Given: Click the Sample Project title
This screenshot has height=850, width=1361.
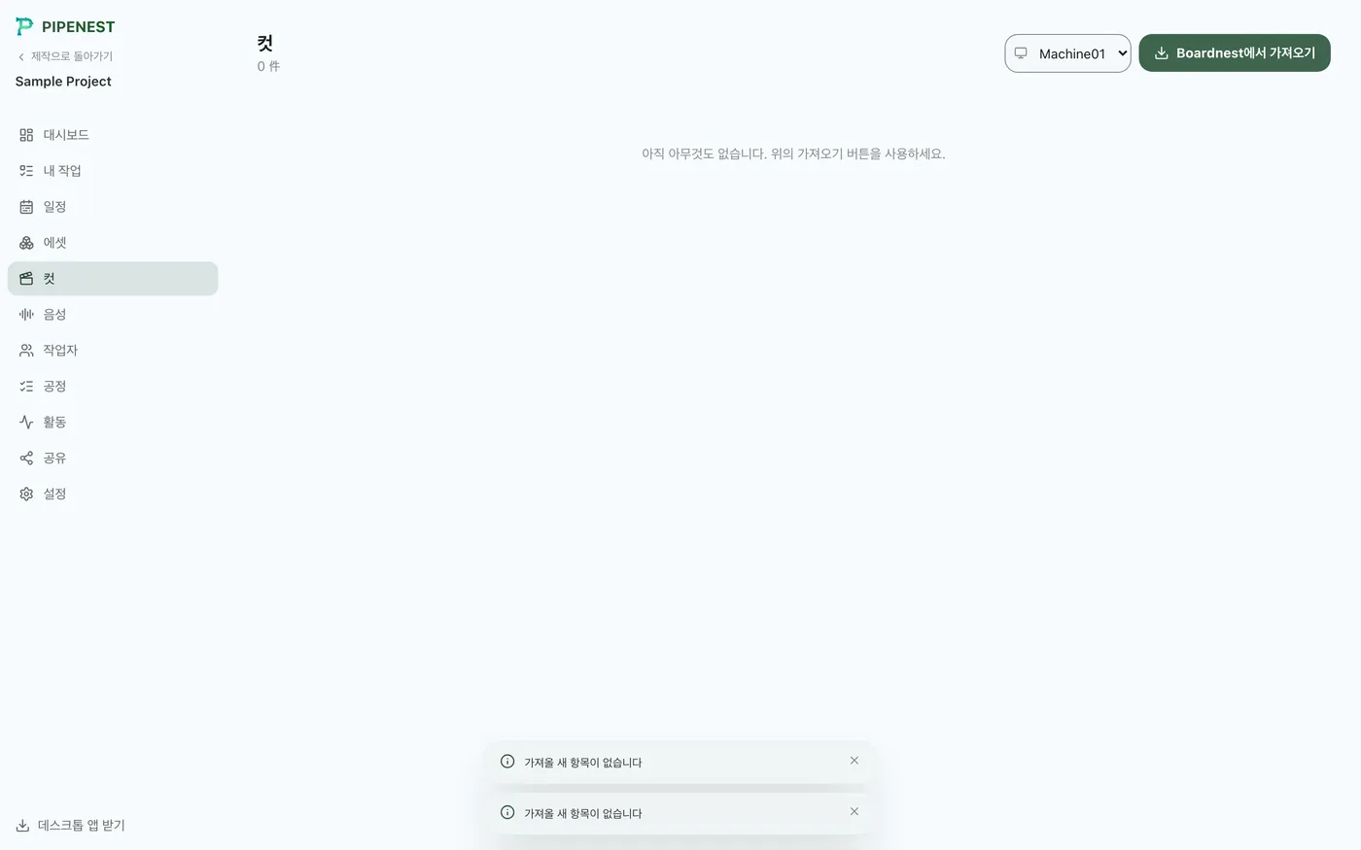Looking at the screenshot, I should [63, 82].
